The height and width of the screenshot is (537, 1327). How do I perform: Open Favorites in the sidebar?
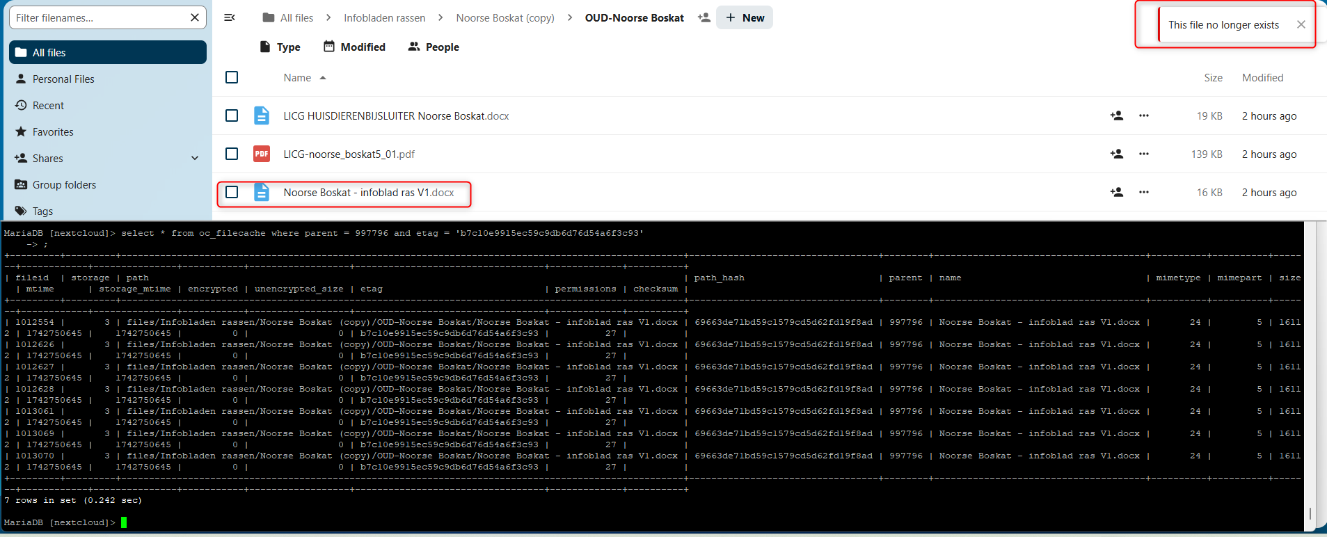click(53, 131)
